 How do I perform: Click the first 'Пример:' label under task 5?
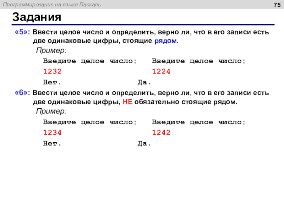click(51, 50)
